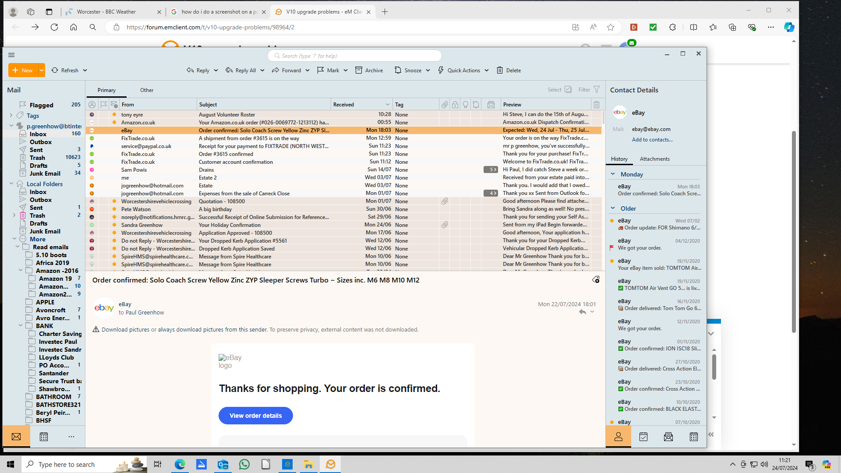Collapse the right sidebar with double chevron
The width and height of the screenshot is (841, 473).
pyautogui.click(x=711, y=434)
